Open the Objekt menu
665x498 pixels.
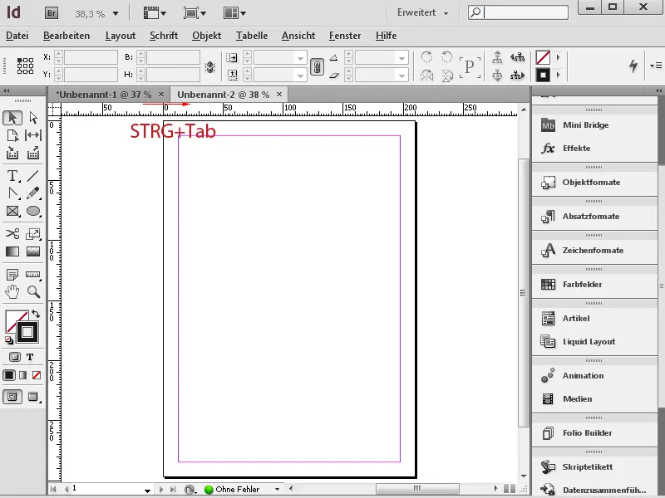[206, 36]
